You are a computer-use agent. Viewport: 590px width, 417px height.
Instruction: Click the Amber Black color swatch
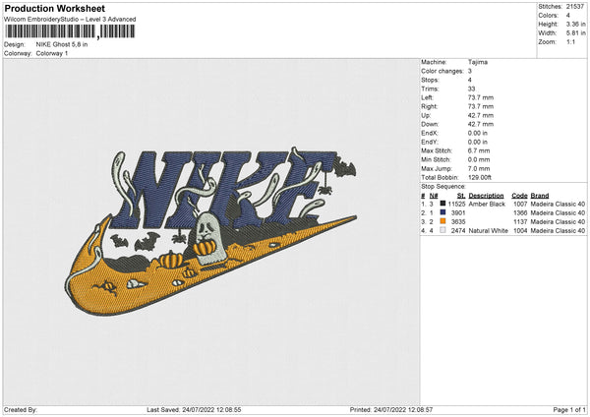point(442,204)
